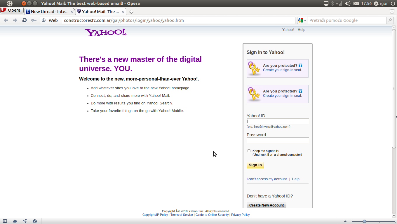Open the Help link in the header
397x224 pixels.
coord(302,30)
